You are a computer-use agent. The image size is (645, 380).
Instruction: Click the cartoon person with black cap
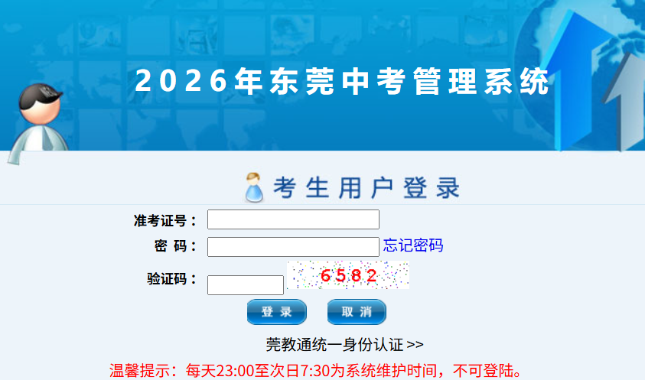tap(37, 123)
